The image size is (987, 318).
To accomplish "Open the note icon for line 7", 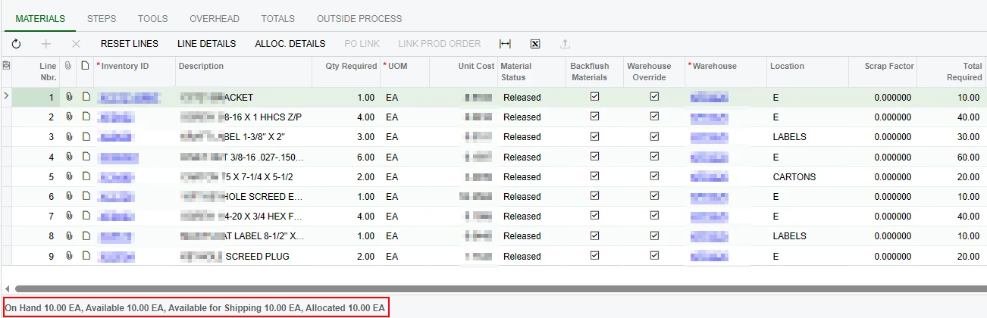I will (x=86, y=216).
